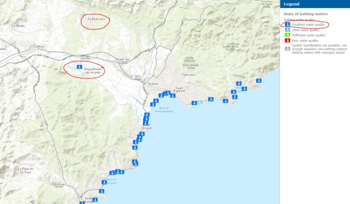This screenshot has width=350, height=204.
Task: Select the light-blue good quality marker on coast
Action: [x=200, y=102]
